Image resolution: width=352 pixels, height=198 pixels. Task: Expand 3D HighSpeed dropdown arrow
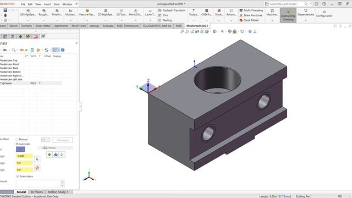(x=28, y=20)
